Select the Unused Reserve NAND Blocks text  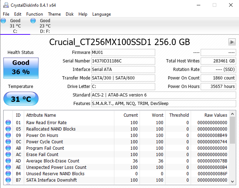(x=55, y=174)
